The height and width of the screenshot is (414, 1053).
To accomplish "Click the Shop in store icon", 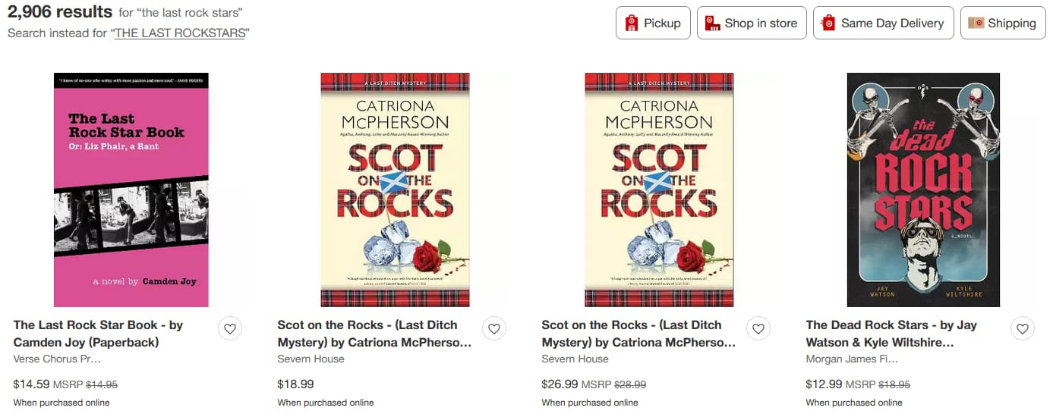I will [x=712, y=23].
